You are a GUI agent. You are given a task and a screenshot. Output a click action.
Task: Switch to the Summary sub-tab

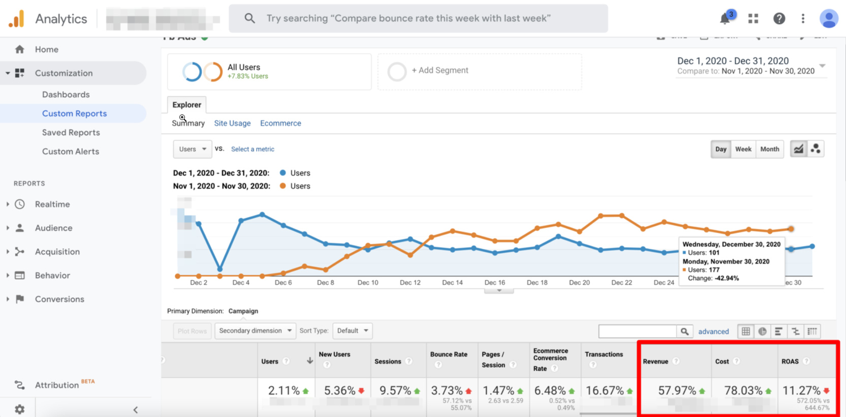189,123
